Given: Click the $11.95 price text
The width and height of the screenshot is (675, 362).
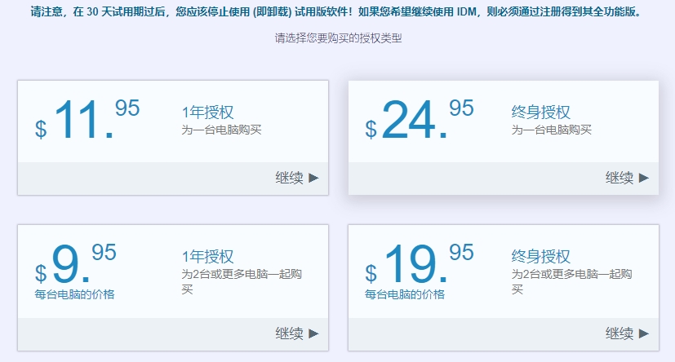Looking at the screenshot, I should tap(87, 119).
